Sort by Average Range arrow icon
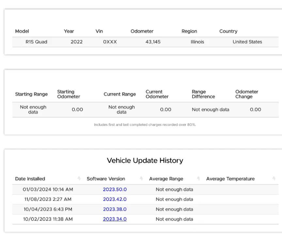 198,178
